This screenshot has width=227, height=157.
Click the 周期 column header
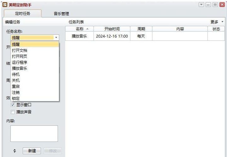click(x=141, y=29)
